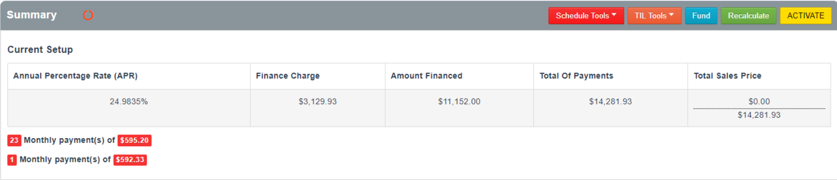The height and width of the screenshot is (180, 837).
Task: Select the 1 payment count badge
Action: 12,160
